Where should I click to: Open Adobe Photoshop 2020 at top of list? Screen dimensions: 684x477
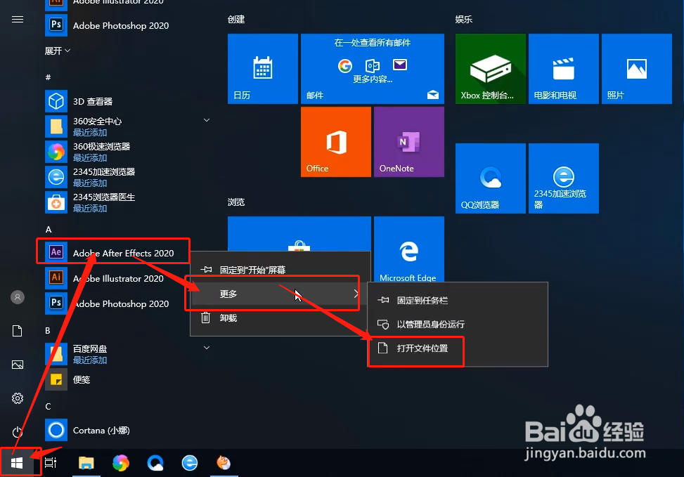pyautogui.click(x=108, y=25)
